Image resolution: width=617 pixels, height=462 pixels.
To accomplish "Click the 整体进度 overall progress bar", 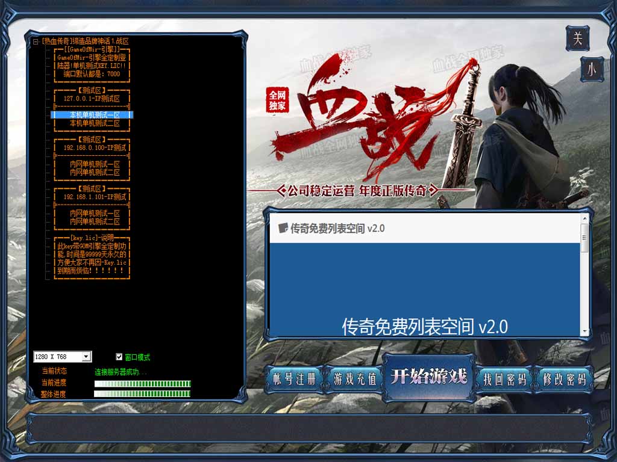I will click(142, 394).
